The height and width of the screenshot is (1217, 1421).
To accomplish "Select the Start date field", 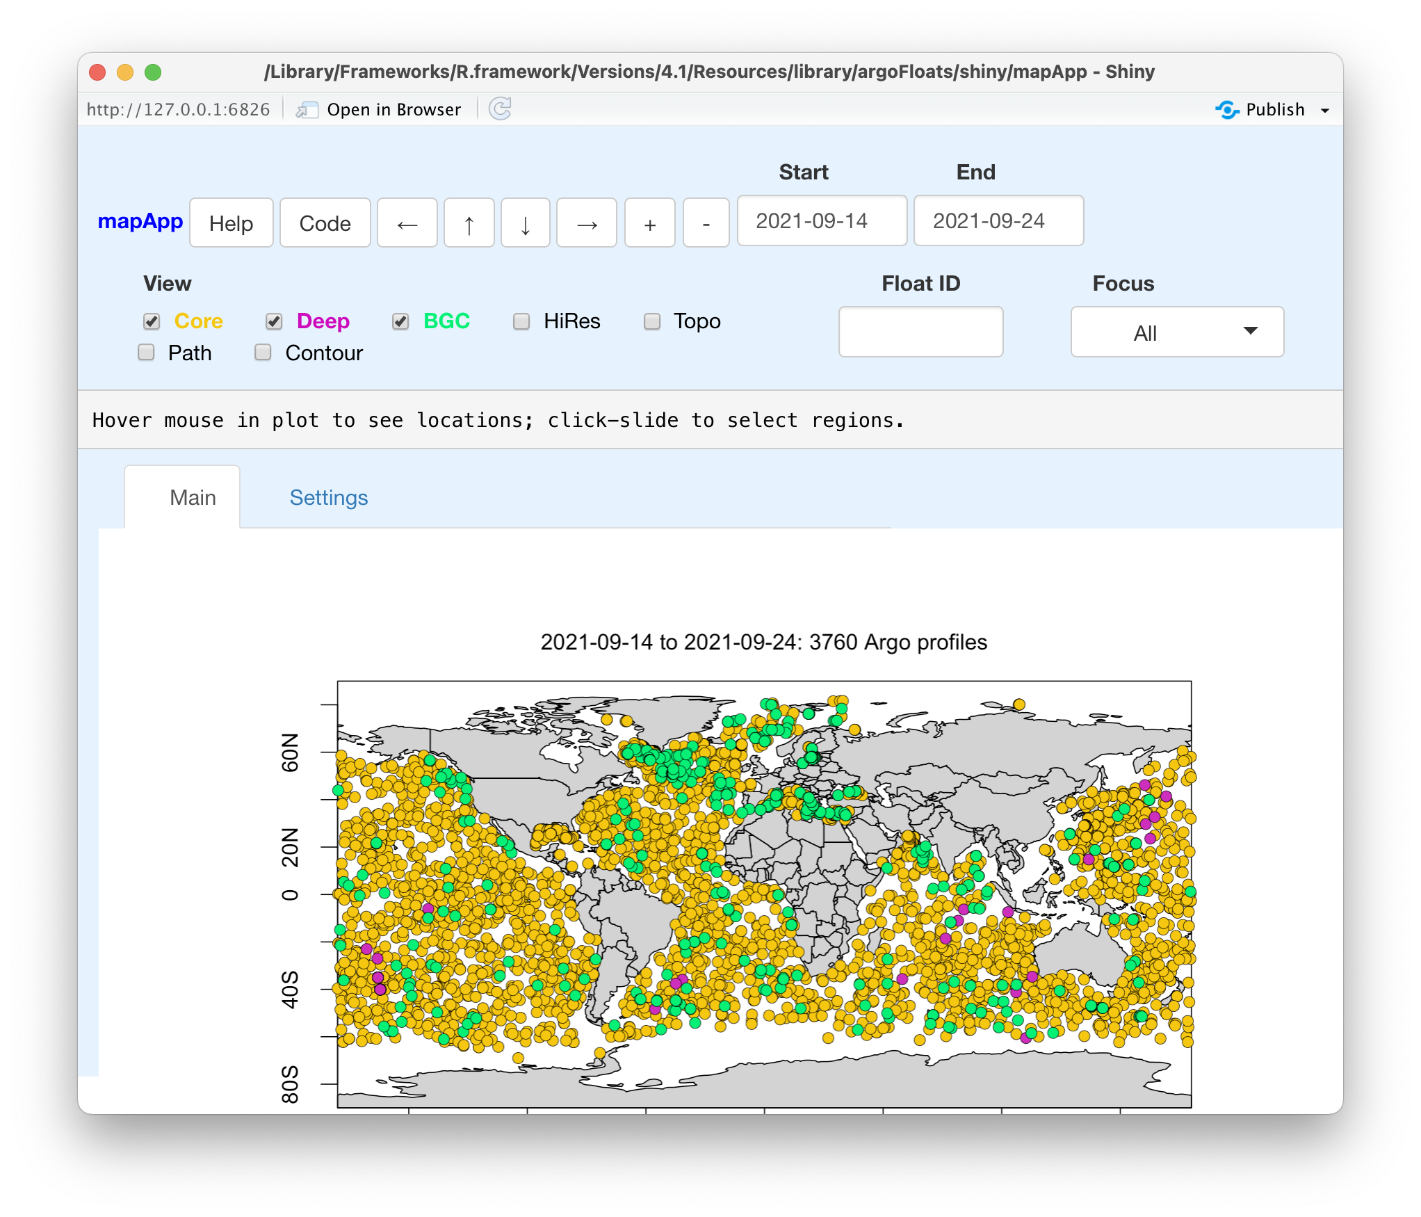I will pyautogui.click(x=822, y=221).
